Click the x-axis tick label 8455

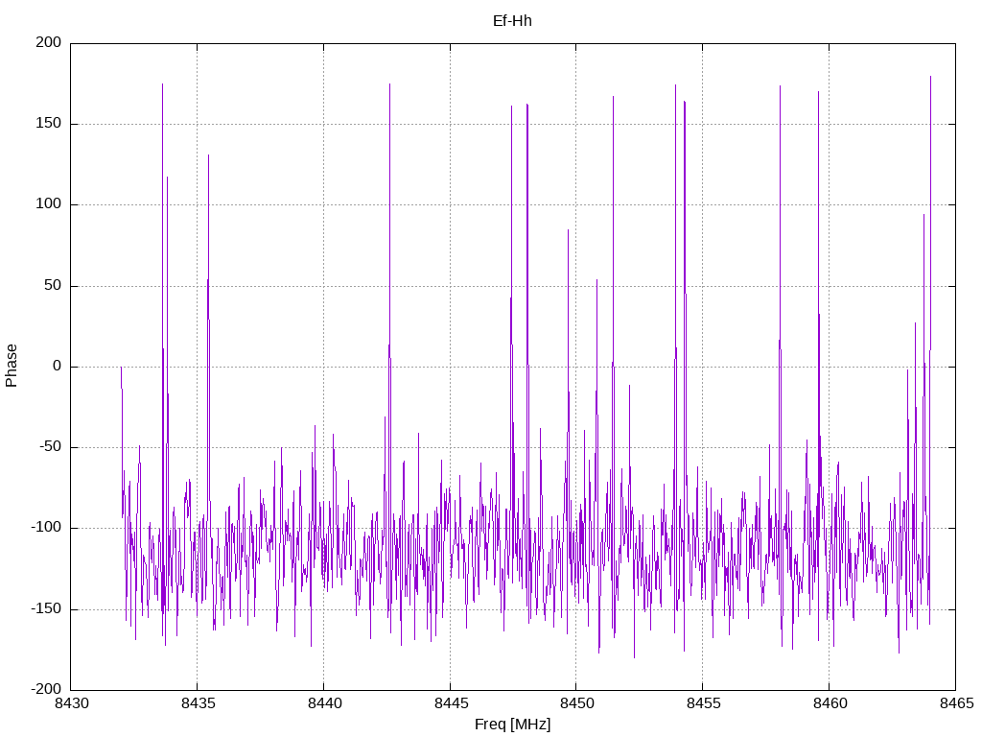(x=703, y=703)
